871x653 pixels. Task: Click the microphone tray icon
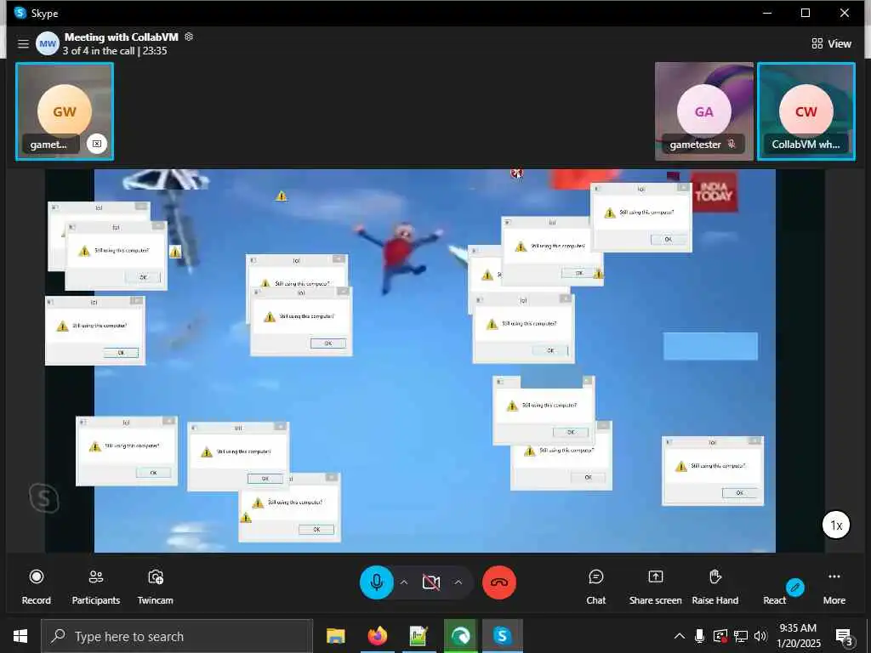(699, 636)
